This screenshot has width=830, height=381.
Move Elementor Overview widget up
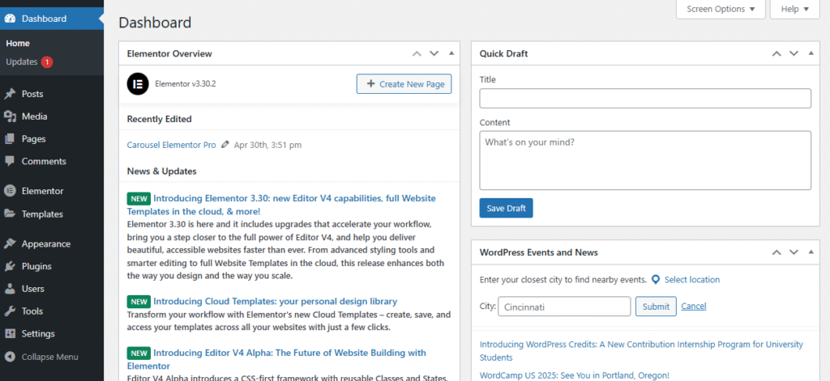417,53
